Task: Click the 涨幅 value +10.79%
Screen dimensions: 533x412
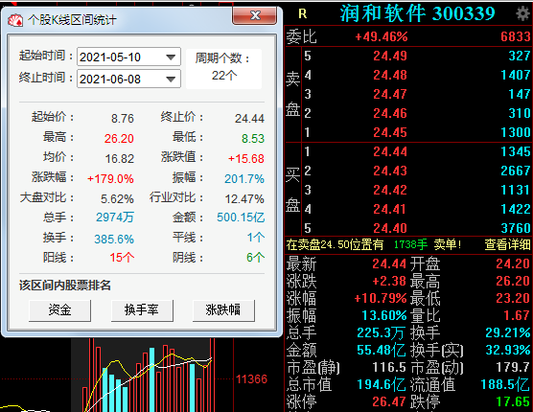Action: coord(381,298)
